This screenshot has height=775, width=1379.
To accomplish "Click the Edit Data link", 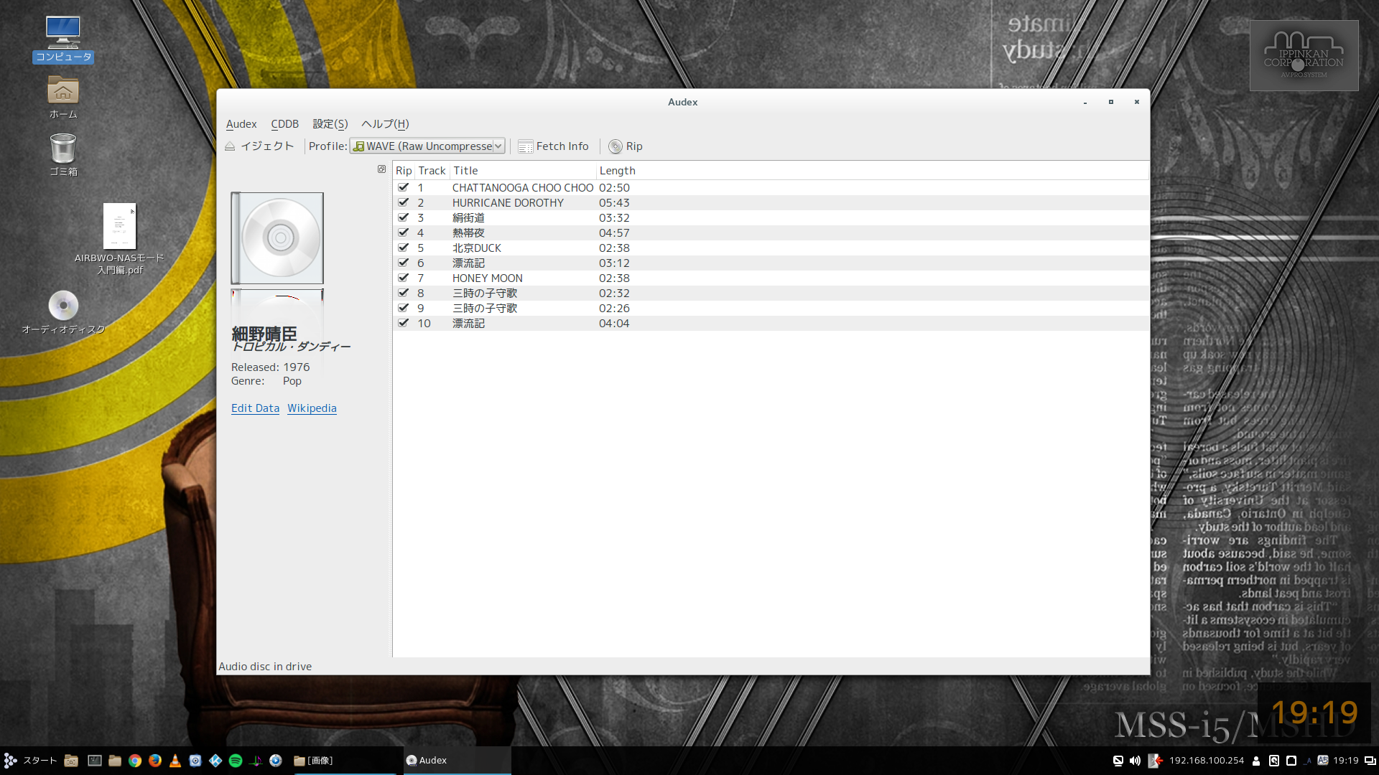I will [x=255, y=408].
